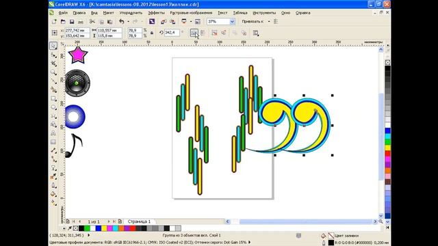Print the document

81,21
